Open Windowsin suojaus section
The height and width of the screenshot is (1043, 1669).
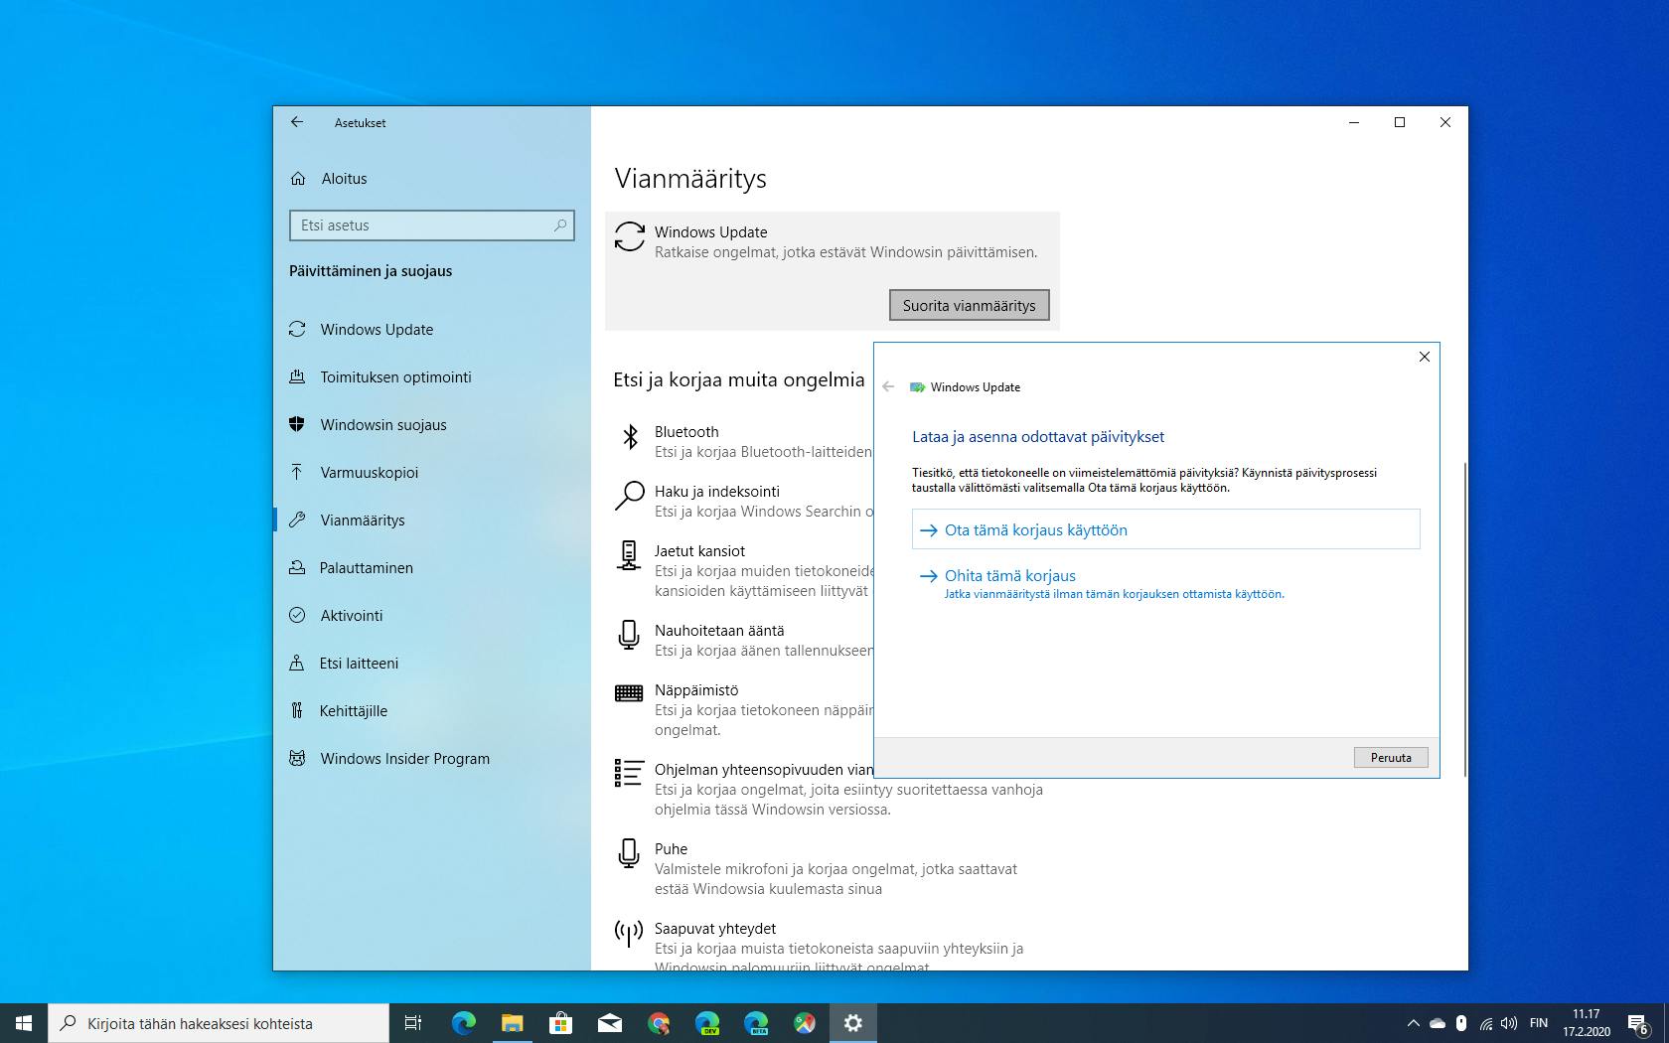coord(382,425)
